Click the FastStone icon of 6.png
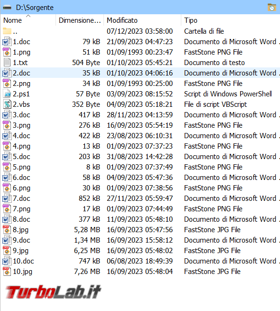Image resolution: width=280 pixels, height=311 pixels. point(7,188)
